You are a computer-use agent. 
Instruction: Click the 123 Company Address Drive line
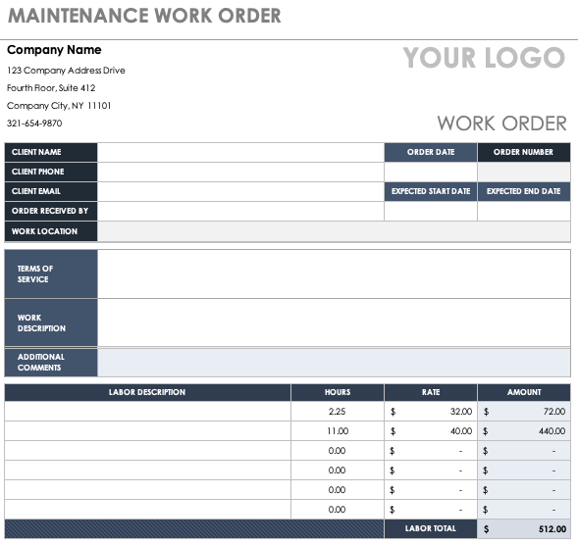[x=66, y=71]
